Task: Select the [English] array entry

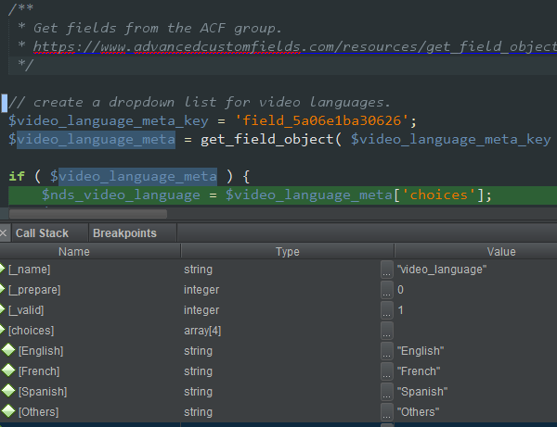Action: coord(41,351)
